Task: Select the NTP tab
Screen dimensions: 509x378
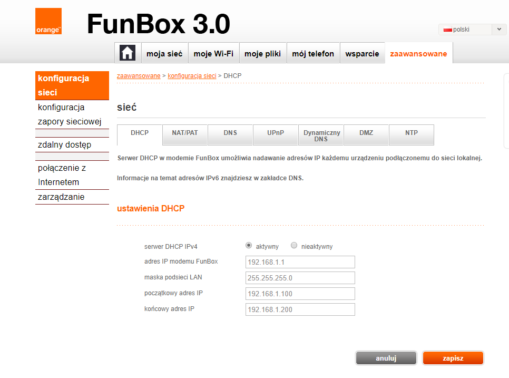Action: pos(411,134)
